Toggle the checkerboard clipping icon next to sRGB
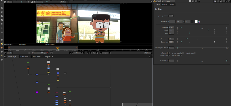The height and width of the screenshot is (106, 231). [x=67, y=2]
